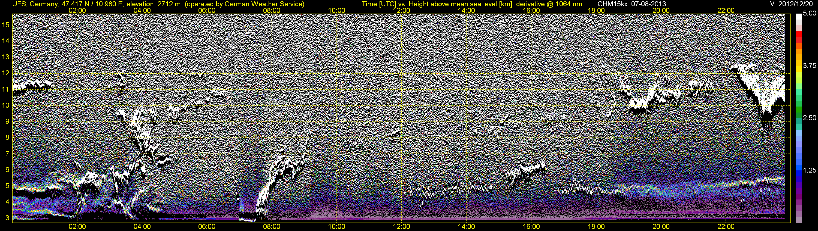This screenshot has height=231, width=818.
Task: Click the bottom time axis label 04:00
Action: [x=142, y=227]
